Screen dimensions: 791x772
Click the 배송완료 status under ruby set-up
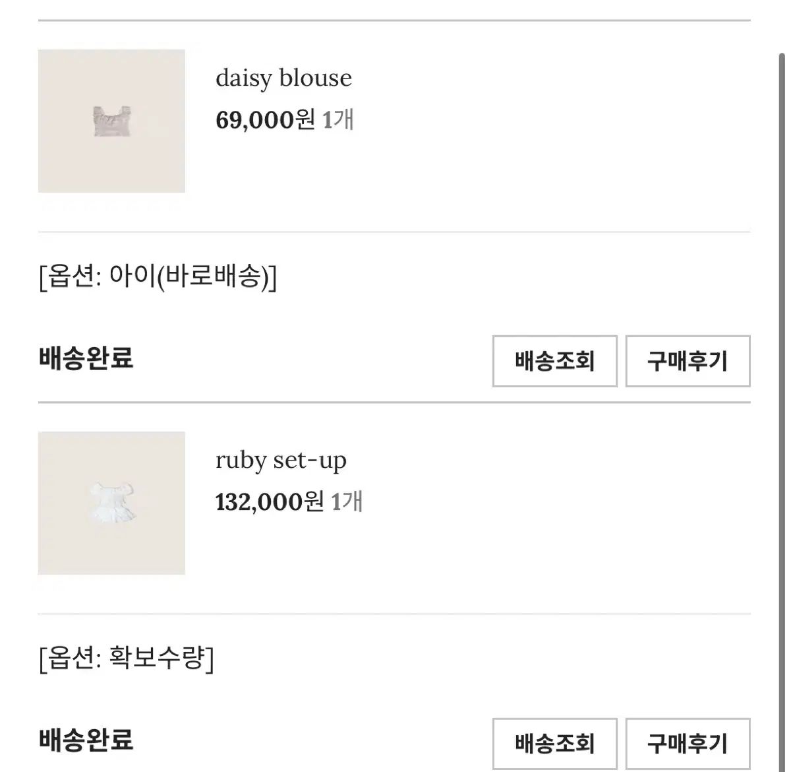tap(86, 740)
